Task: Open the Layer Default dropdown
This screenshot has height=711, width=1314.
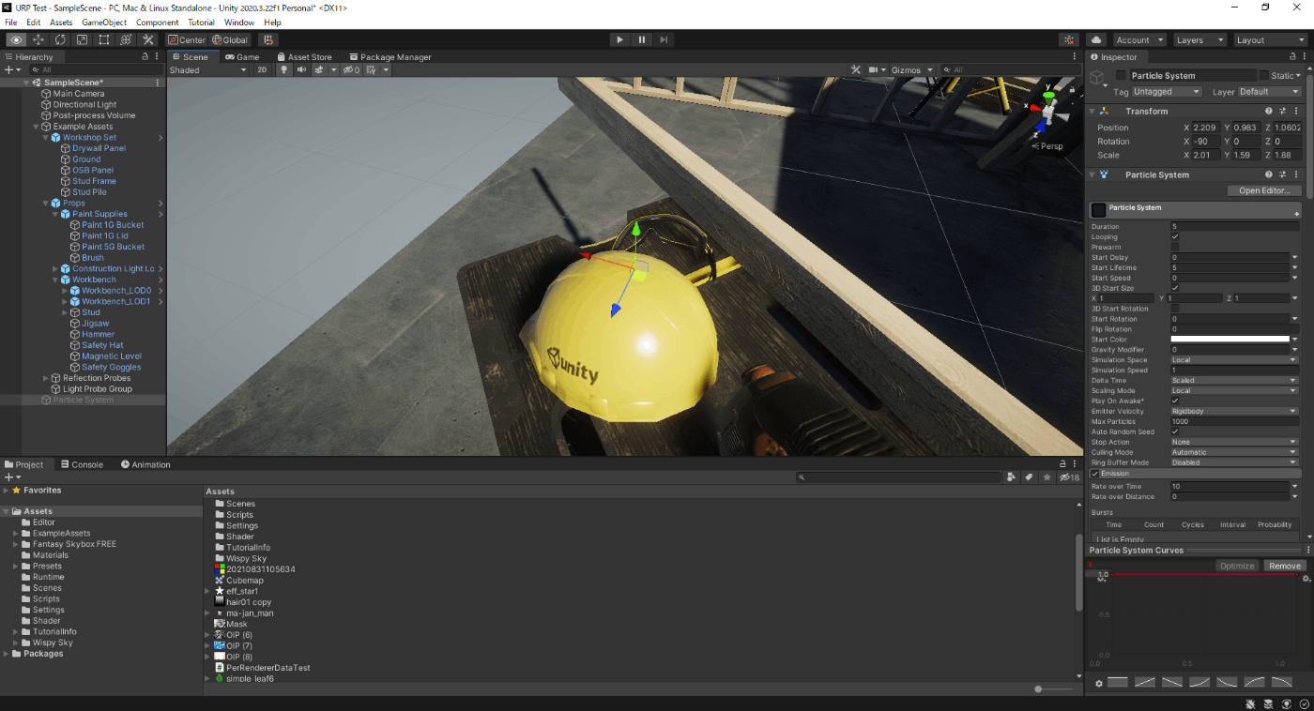Action: [x=1270, y=92]
